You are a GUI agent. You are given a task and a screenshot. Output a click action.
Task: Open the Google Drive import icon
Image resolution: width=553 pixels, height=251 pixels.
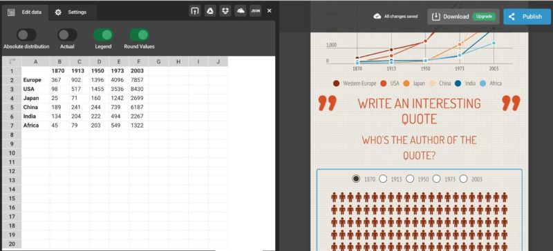pos(210,11)
